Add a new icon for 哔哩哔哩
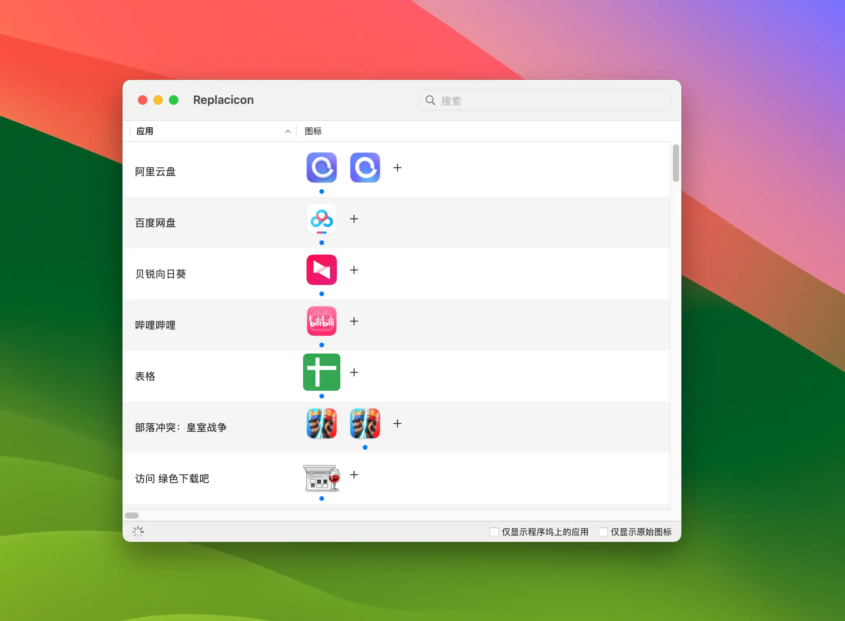 point(354,321)
